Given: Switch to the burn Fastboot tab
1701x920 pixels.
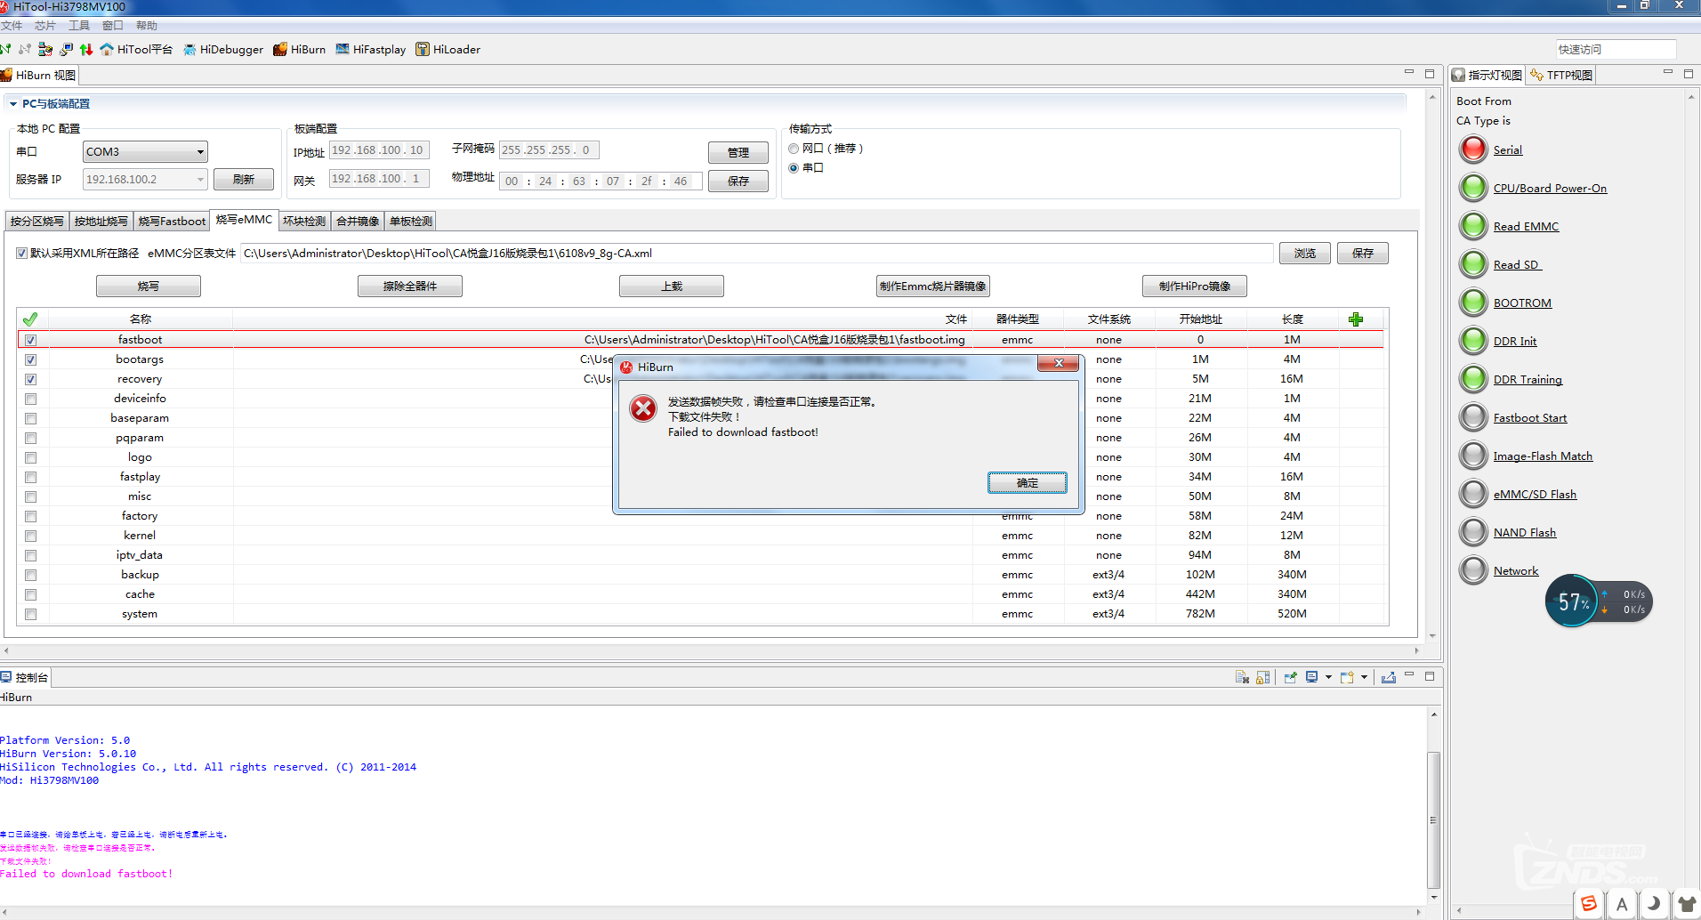Looking at the screenshot, I should pyautogui.click(x=172, y=221).
